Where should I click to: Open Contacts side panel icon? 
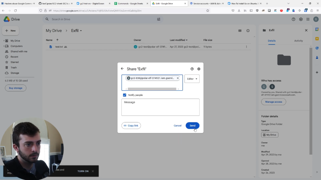317,58
